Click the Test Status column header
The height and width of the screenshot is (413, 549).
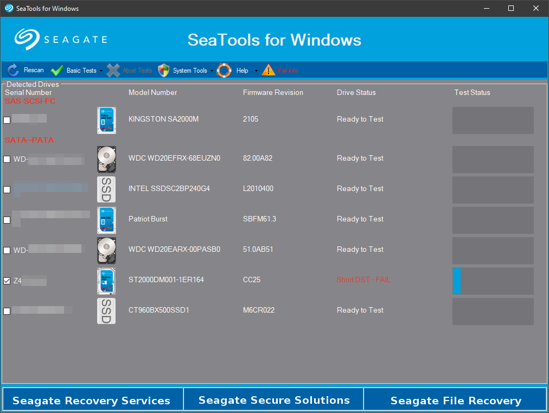click(472, 92)
